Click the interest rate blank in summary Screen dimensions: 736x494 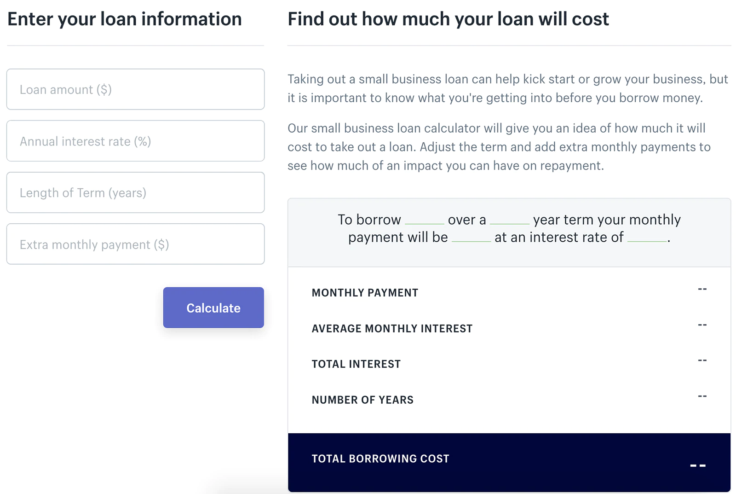[x=646, y=241]
